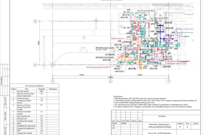Click the red label 'Ревизионный люк'
The image size is (203, 135).
point(117,38)
